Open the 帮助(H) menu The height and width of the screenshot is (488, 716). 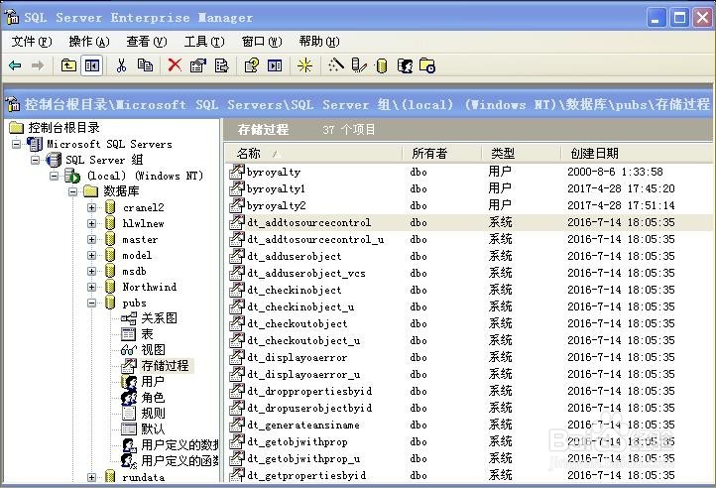(319, 42)
